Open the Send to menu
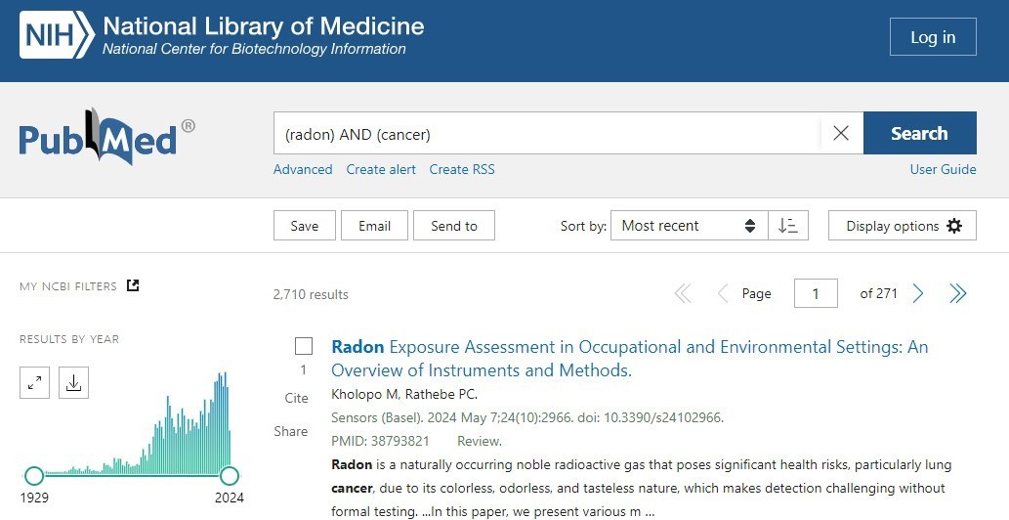This screenshot has height=520, width=1009. click(454, 225)
